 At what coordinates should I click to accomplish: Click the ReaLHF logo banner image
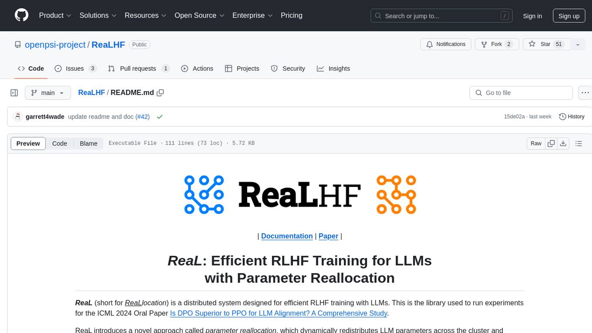[x=299, y=194]
